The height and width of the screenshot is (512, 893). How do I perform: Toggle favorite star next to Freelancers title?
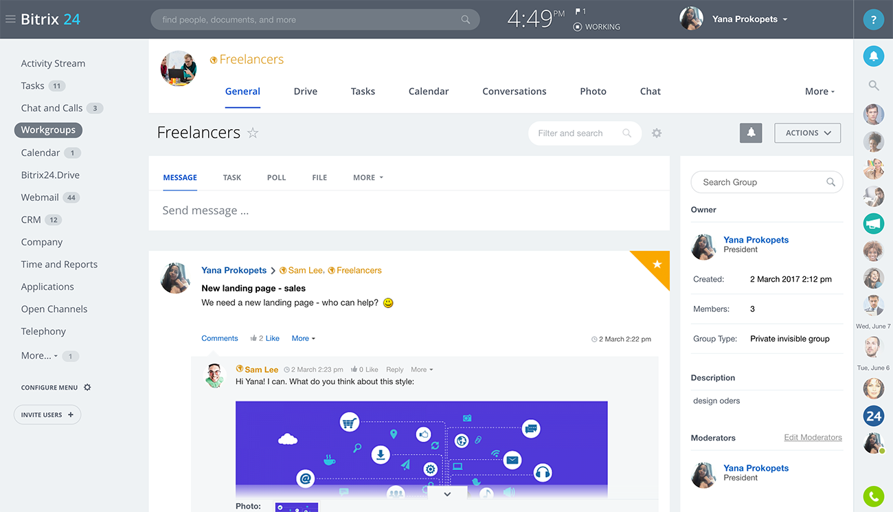tap(253, 133)
